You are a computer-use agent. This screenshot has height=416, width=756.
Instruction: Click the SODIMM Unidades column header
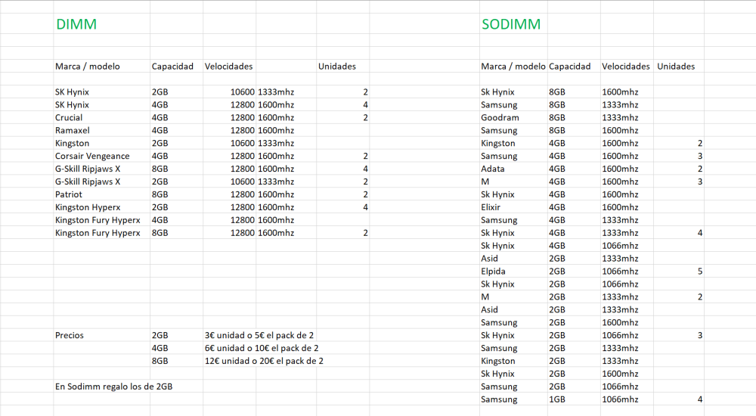coord(676,67)
